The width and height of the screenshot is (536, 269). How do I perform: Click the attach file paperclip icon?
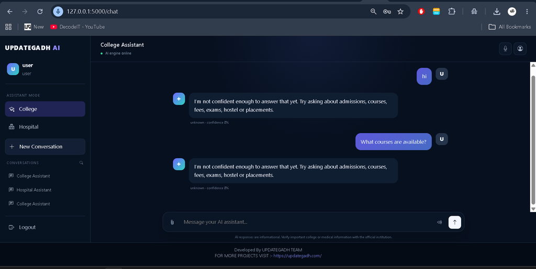point(172,223)
